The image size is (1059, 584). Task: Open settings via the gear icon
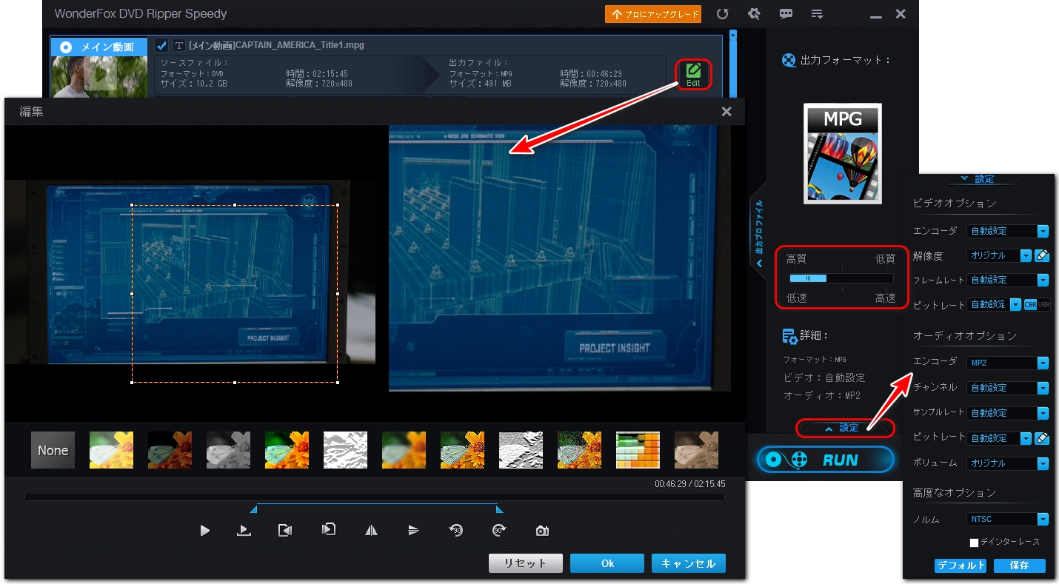pos(754,14)
